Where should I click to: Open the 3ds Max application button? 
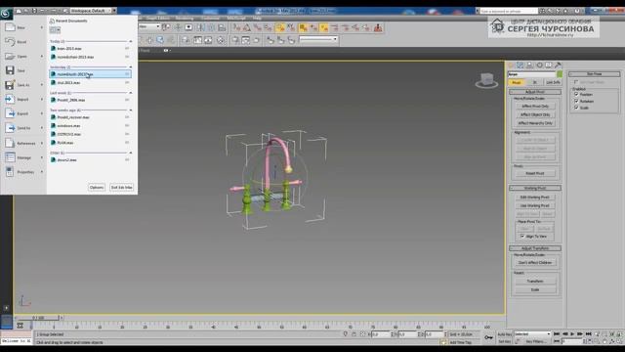point(6,13)
